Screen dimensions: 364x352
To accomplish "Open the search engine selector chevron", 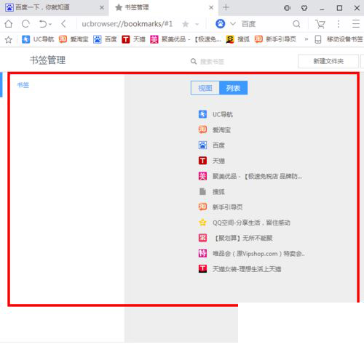I will pyautogui.click(x=233, y=24).
